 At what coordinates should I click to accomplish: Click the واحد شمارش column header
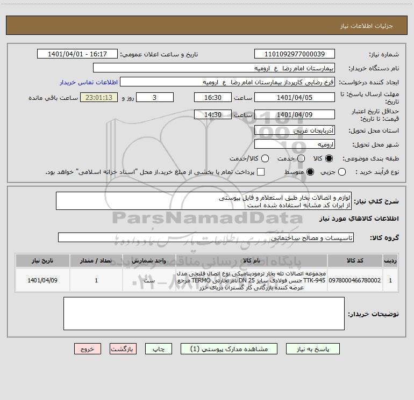point(149,260)
